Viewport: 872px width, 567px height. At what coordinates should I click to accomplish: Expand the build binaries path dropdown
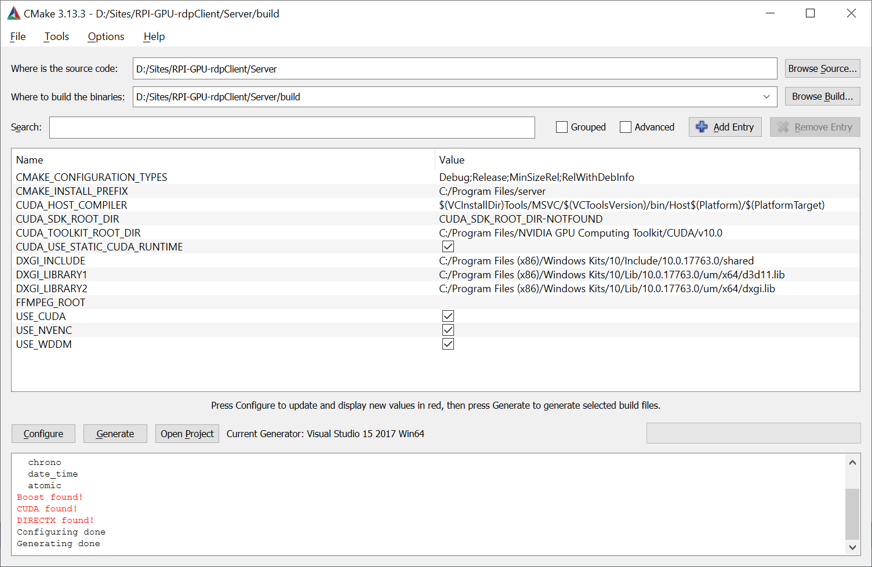(766, 97)
